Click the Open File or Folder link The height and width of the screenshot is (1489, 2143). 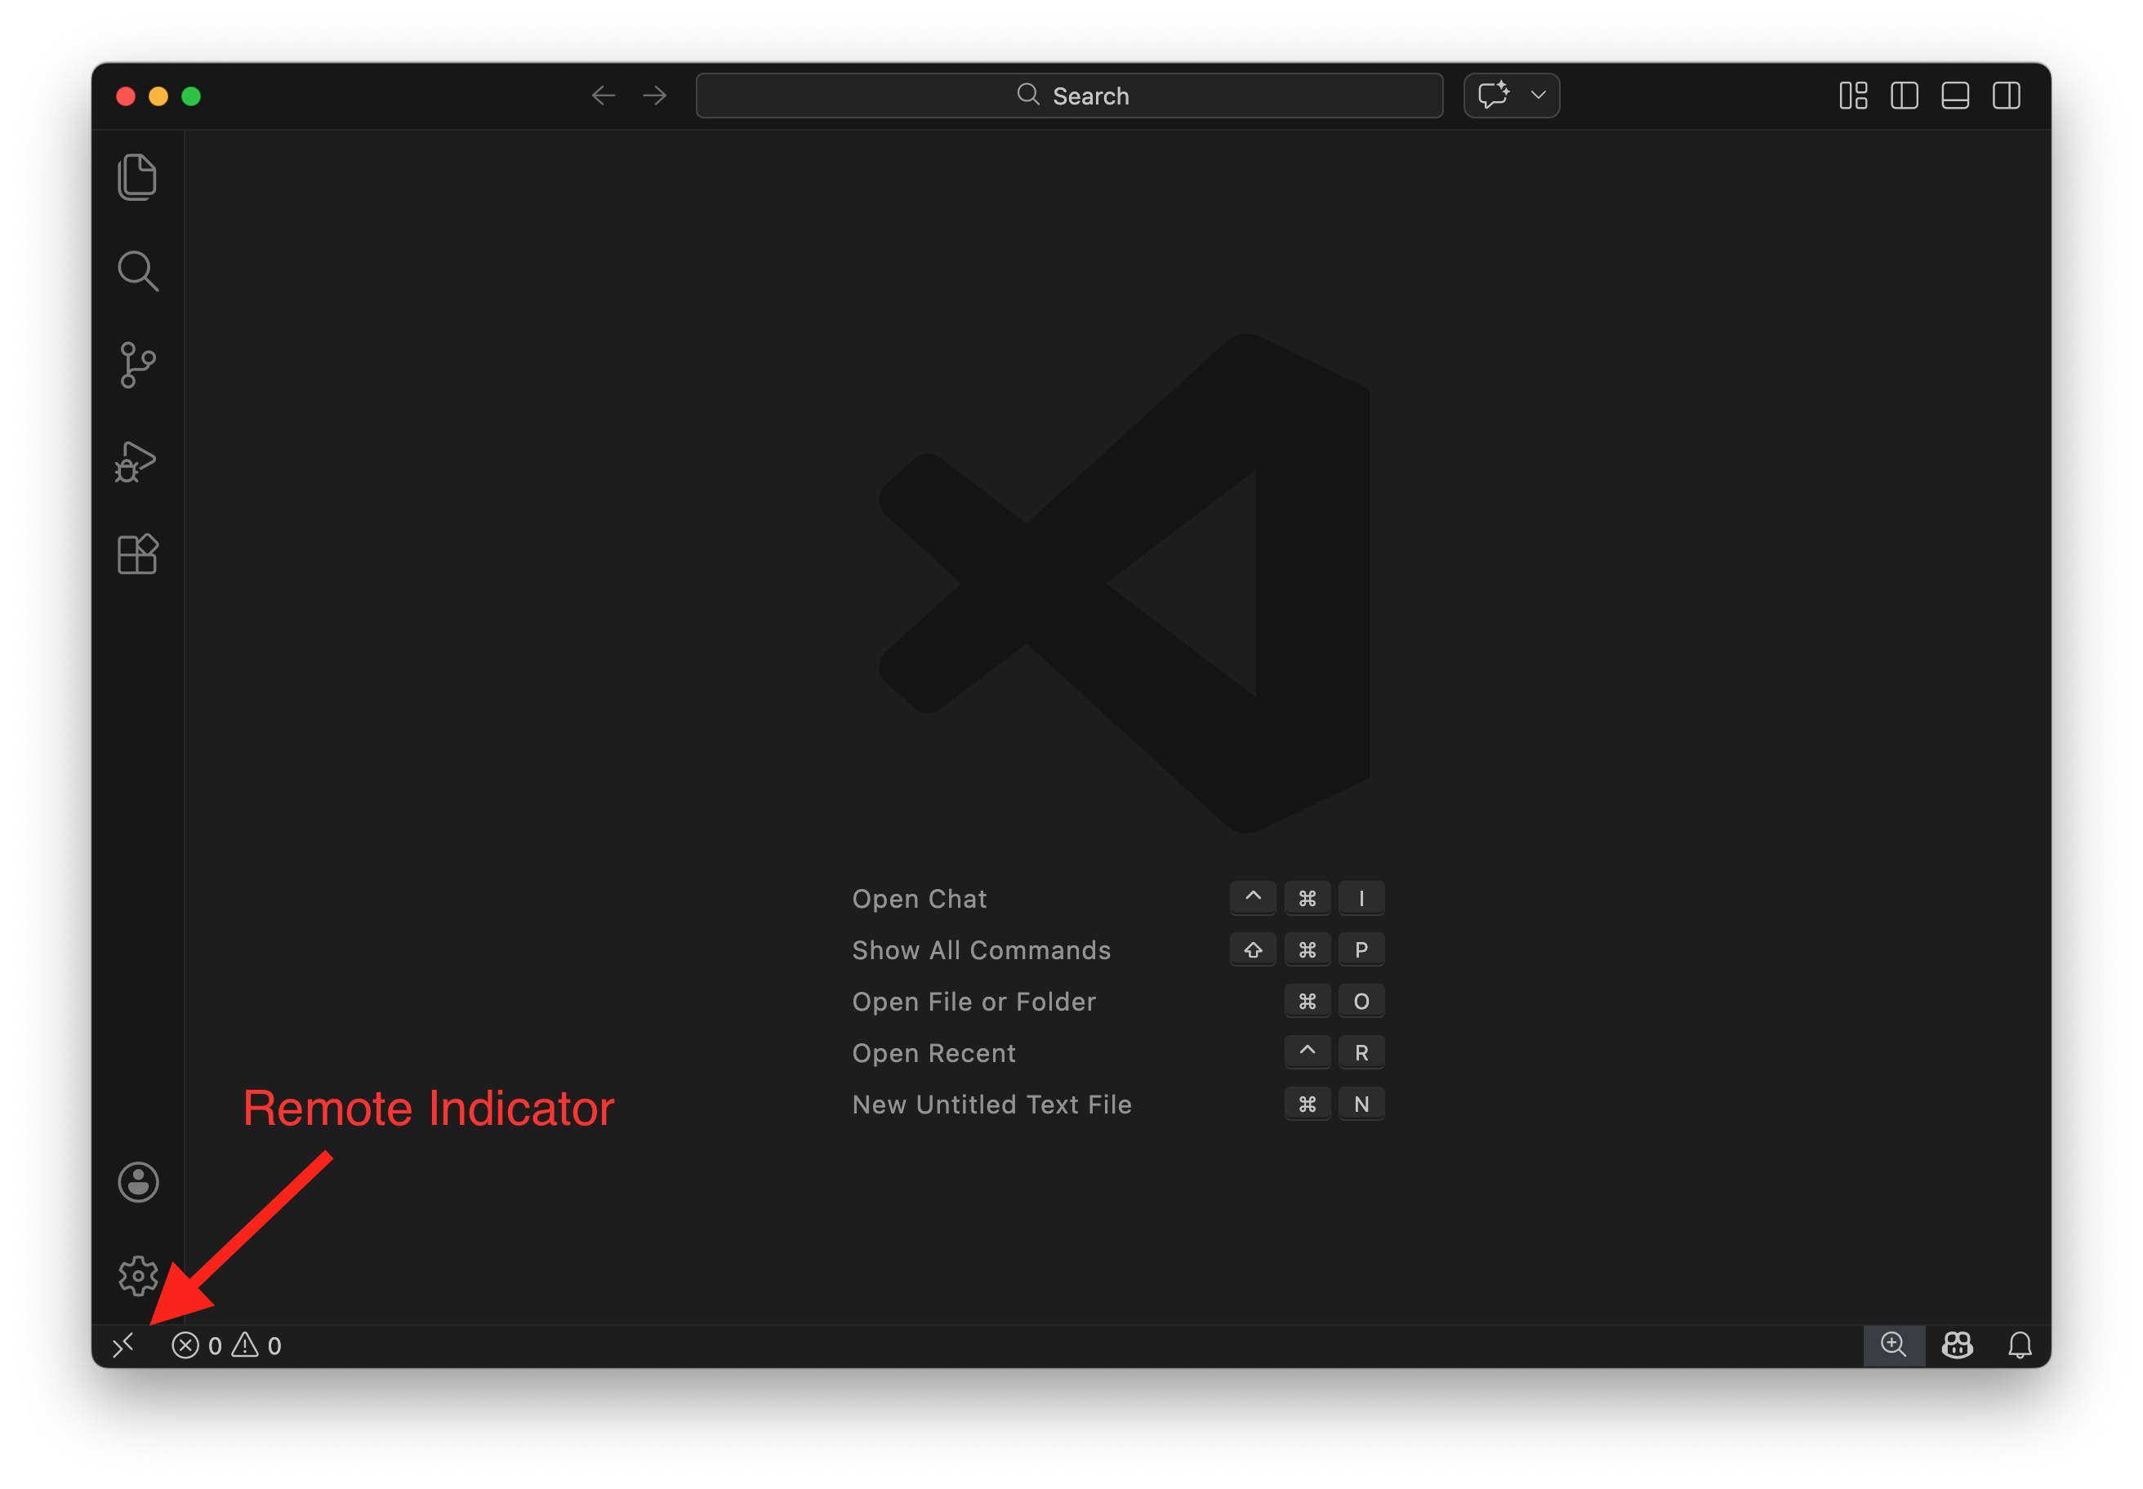click(973, 1001)
